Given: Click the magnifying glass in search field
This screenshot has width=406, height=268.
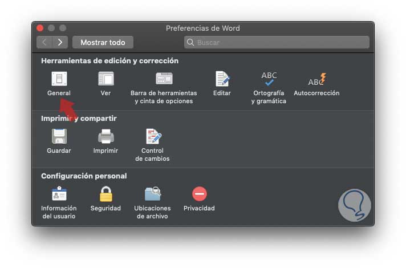Looking at the screenshot, I should pos(190,42).
